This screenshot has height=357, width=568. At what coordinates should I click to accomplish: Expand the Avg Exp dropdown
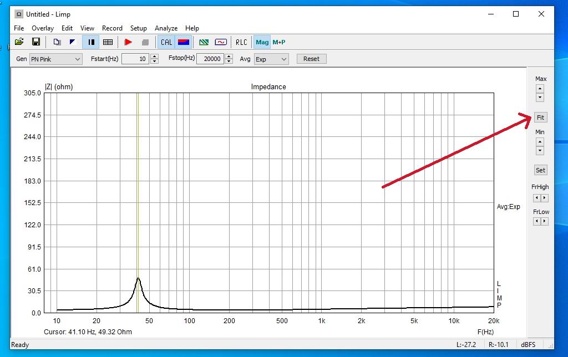(x=272, y=59)
